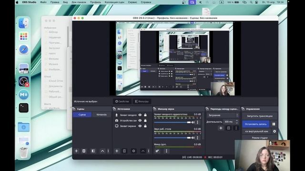
Task: Hide Захват экрана source with eye icon
Action: click(x=140, y=126)
